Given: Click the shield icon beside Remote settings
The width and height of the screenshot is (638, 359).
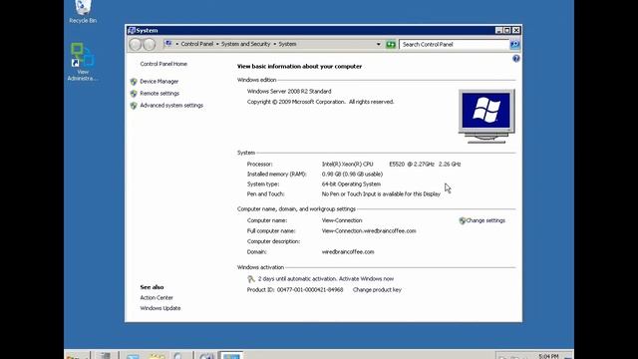Looking at the screenshot, I should 134,94.
